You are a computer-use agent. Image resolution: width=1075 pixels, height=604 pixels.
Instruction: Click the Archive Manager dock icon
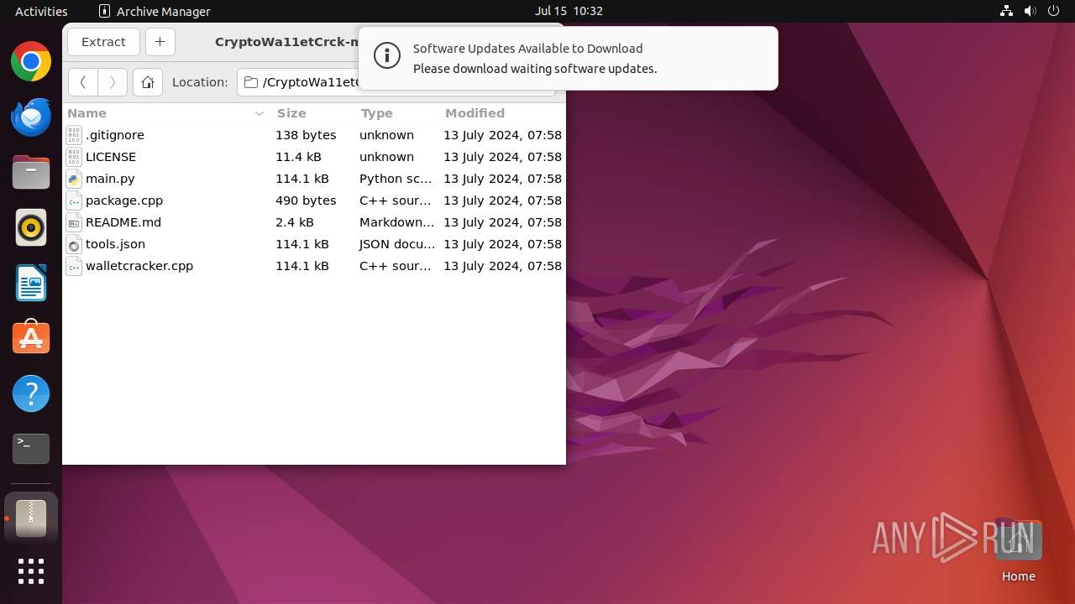[31, 518]
